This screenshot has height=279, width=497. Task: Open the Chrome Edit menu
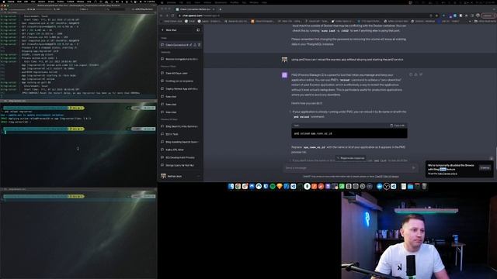pyautogui.click(x=189, y=2)
